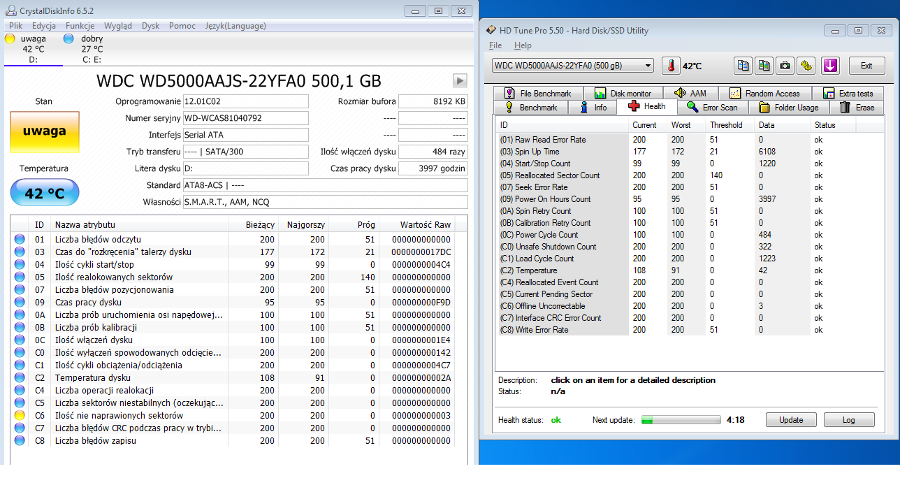The width and height of the screenshot is (900, 485).
Task: Click status circle of 'Liczba błędów zapisu' row
Action: click(20, 441)
